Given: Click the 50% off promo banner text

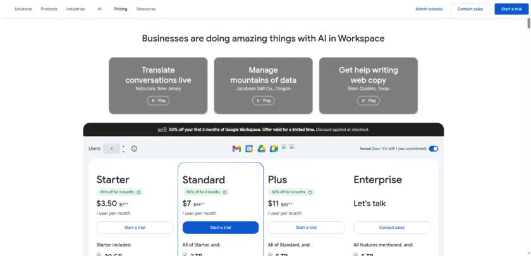Looking at the screenshot, I should coord(269,130).
